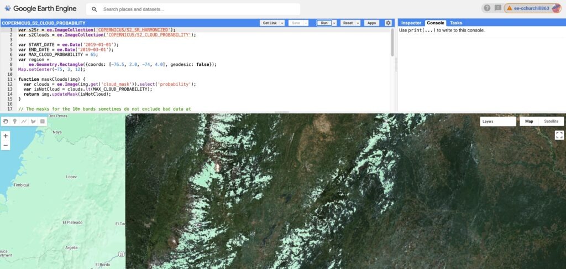Screen dimensions: 566x269
Task: Toggle fullscreen map view
Action: tap(559, 135)
